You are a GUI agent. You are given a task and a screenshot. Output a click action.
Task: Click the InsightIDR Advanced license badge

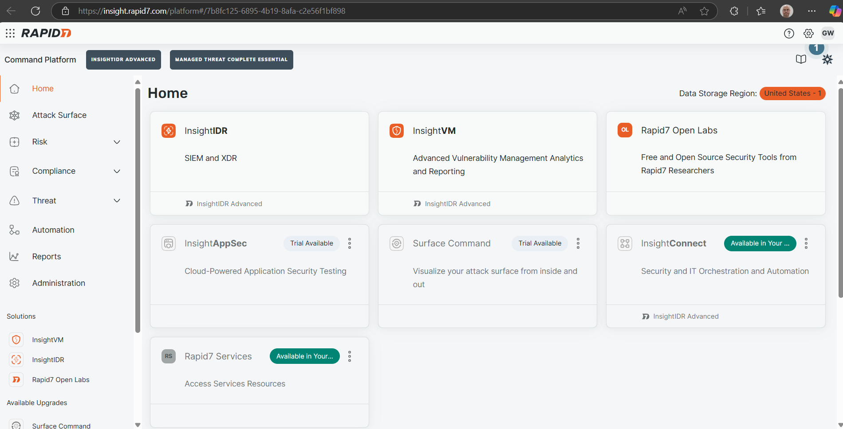[123, 59]
